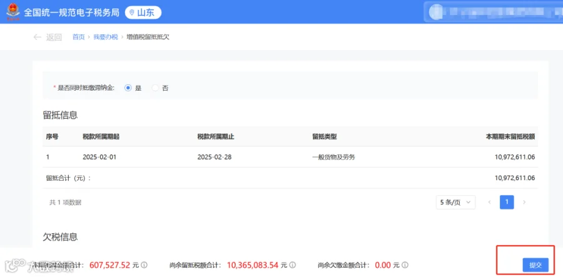Open the 首页 breadcrumb link

(x=79, y=37)
